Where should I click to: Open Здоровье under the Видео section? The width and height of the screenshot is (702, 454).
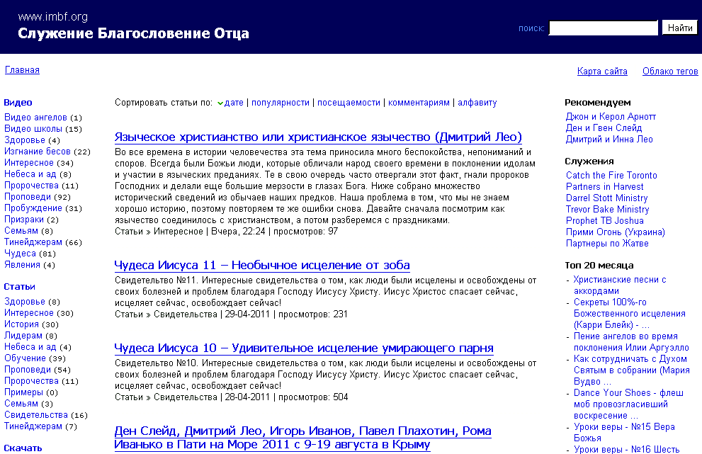pyautogui.click(x=25, y=140)
